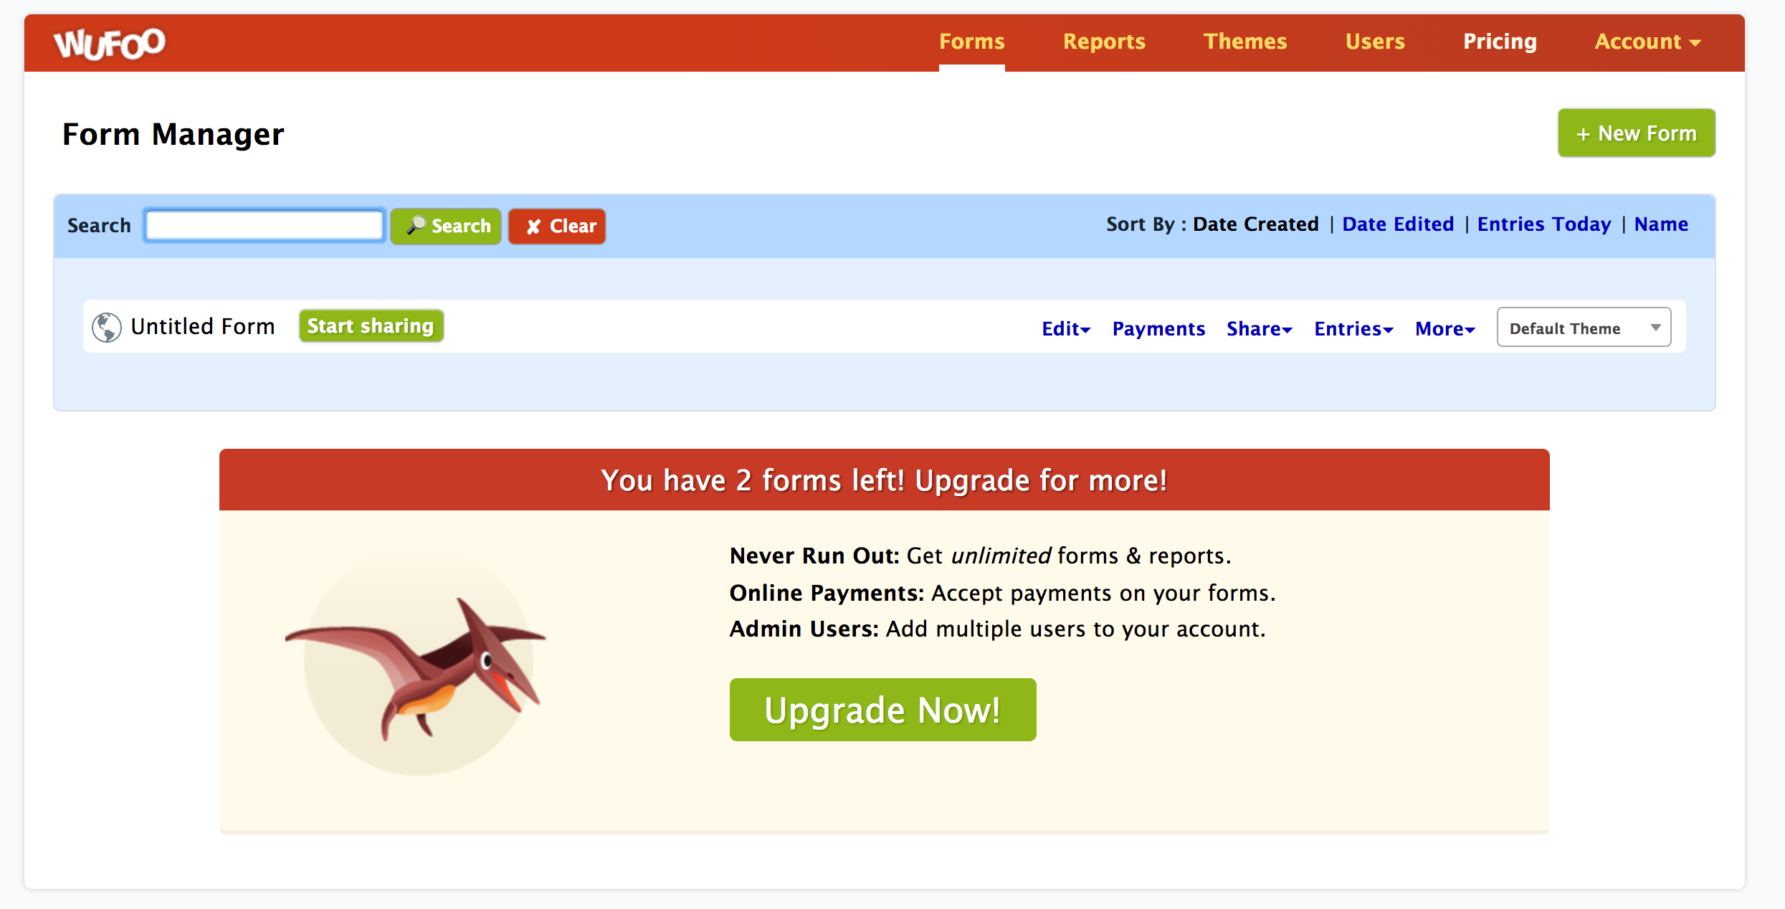The width and height of the screenshot is (1785, 909).
Task: Create a form with New Form button
Action: coord(1637,133)
